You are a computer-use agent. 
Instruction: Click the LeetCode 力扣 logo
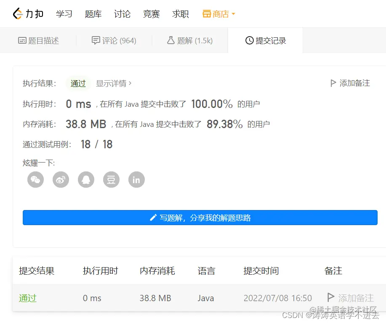click(x=28, y=13)
